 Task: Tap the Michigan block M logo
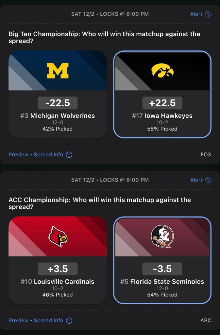[x=58, y=71]
